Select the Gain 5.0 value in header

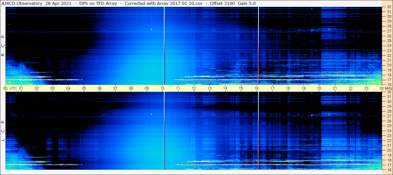(247, 3)
